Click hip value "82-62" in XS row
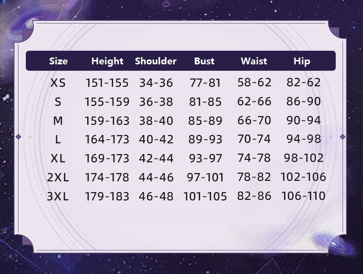This screenshot has height=274, width=363. [x=304, y=82]
